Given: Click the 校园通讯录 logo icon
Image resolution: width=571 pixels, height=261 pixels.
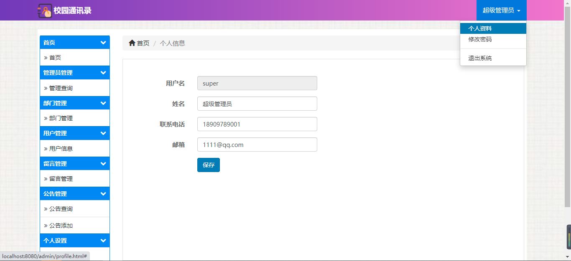Looking at the screenshot, I should tap(45, 11).
